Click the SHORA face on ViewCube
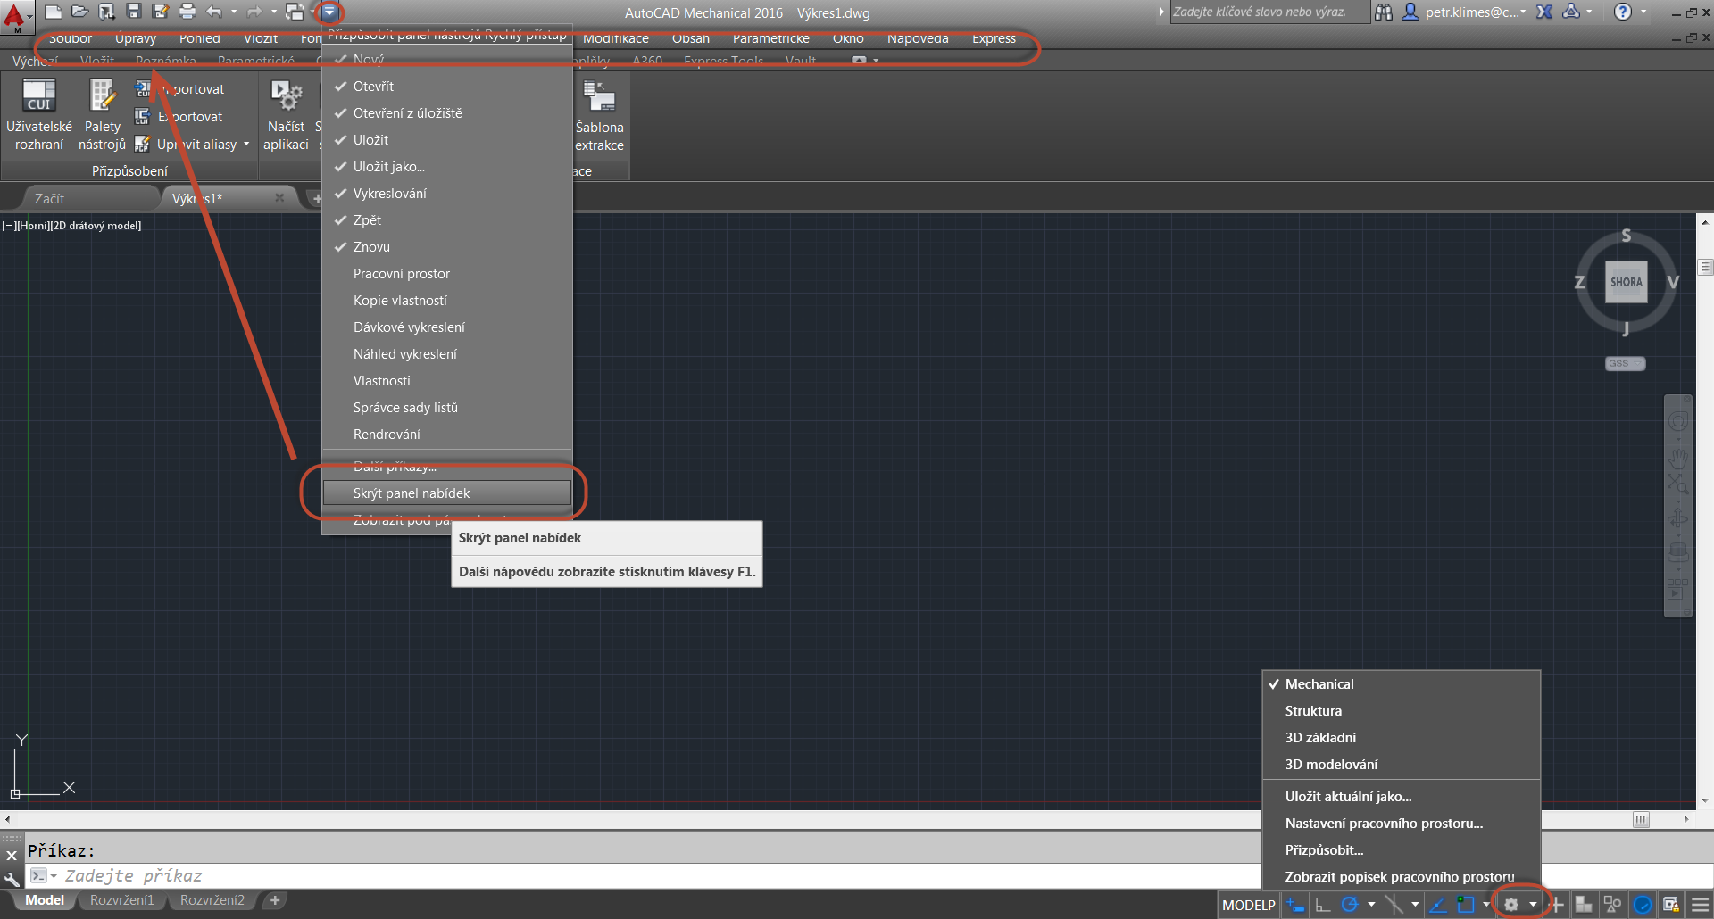Screen dimensions: 1714x919 [x=1626, y=282]
